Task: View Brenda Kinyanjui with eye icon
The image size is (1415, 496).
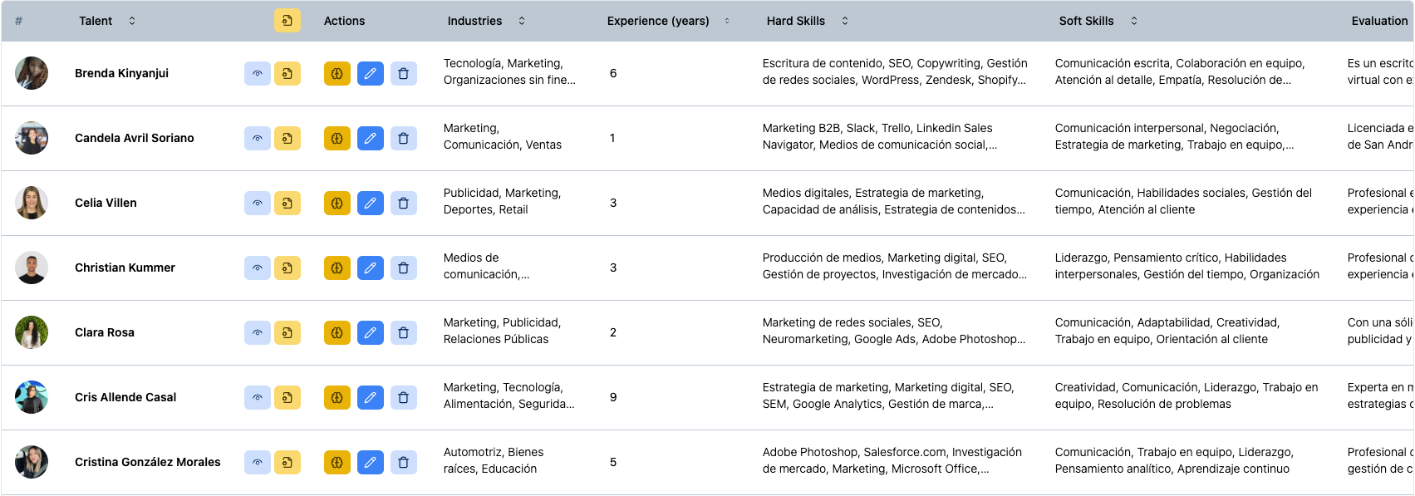Action: [257, 73]
